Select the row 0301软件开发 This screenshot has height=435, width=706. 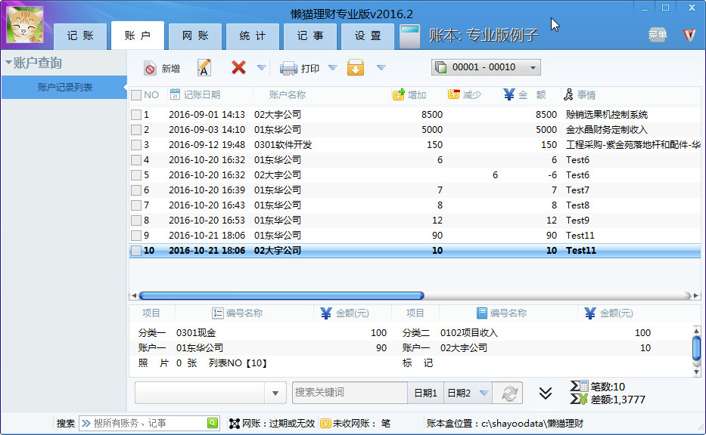415,145
